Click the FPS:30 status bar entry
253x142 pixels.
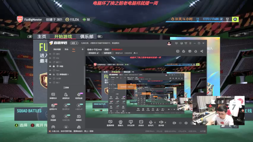click(x=159, y=131)
